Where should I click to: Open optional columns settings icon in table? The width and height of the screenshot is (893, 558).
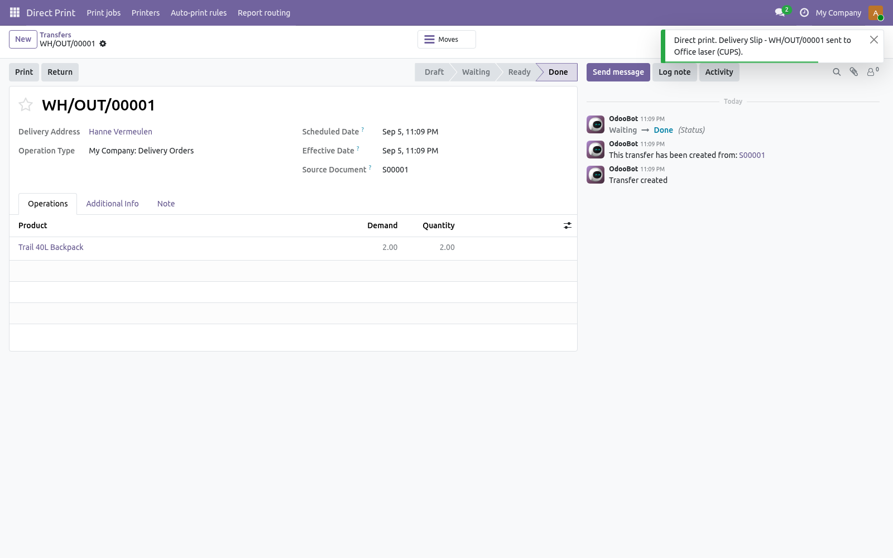pos(568,225)
